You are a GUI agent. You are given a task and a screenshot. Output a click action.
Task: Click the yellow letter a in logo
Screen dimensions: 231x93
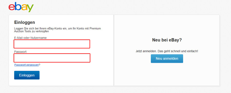pyautogui.click(x=24, y=7)
